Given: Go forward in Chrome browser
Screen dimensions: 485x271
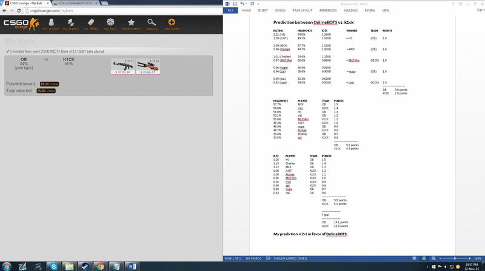Looking at the screenshot, I should click(x=12, y=10).
